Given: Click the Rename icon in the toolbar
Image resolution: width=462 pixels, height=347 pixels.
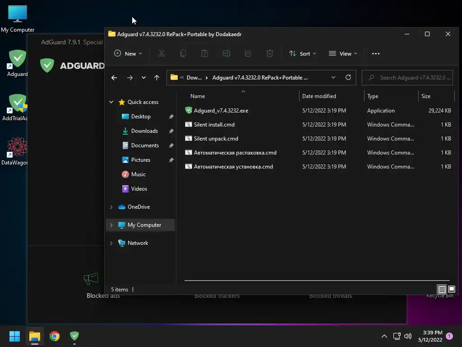Looking at the screenshot, I should [226, 53].
